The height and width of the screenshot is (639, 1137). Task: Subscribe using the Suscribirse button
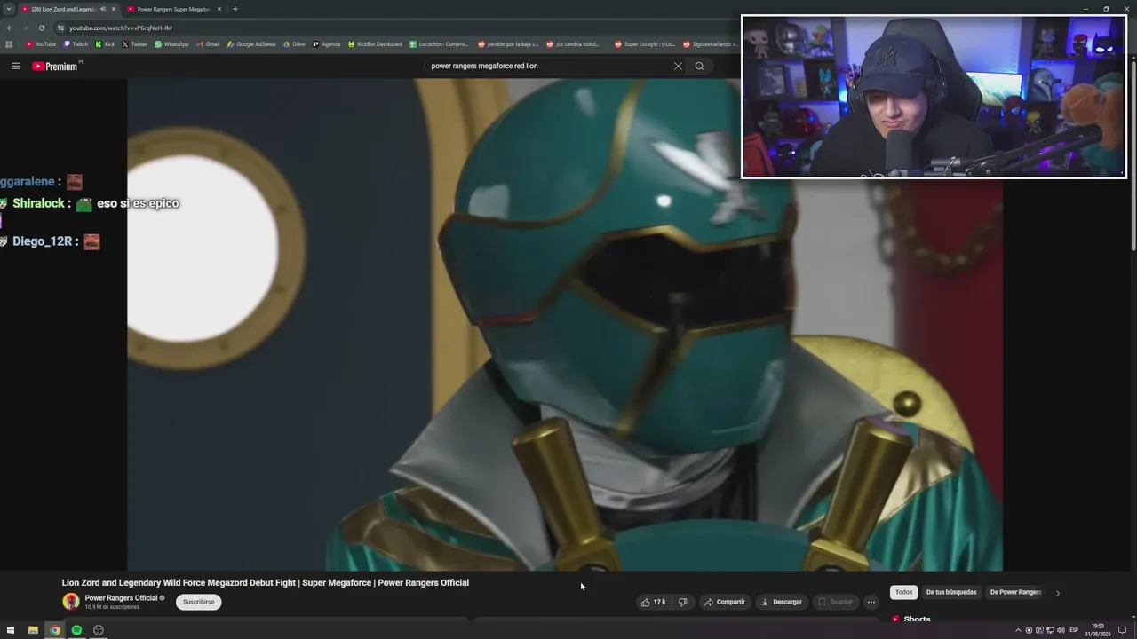click(198, 602)
